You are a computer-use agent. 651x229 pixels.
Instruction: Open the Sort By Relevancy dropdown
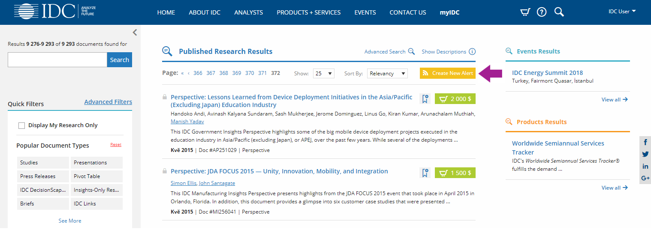[387, 73]
